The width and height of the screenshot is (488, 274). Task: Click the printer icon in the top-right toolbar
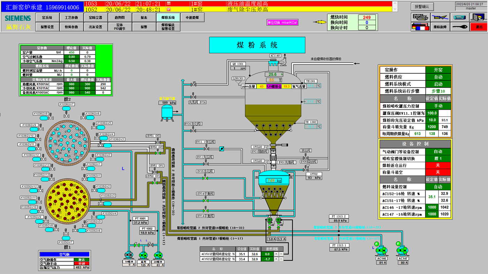(420, 17)
